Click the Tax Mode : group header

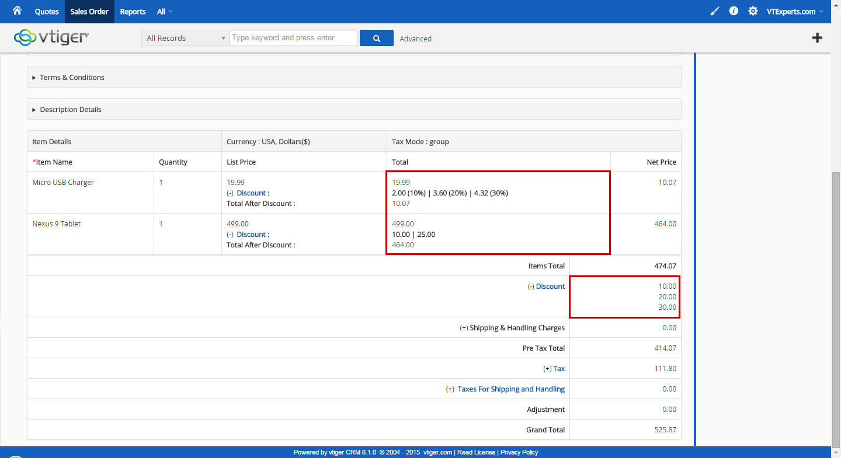(x=420, y=142)
